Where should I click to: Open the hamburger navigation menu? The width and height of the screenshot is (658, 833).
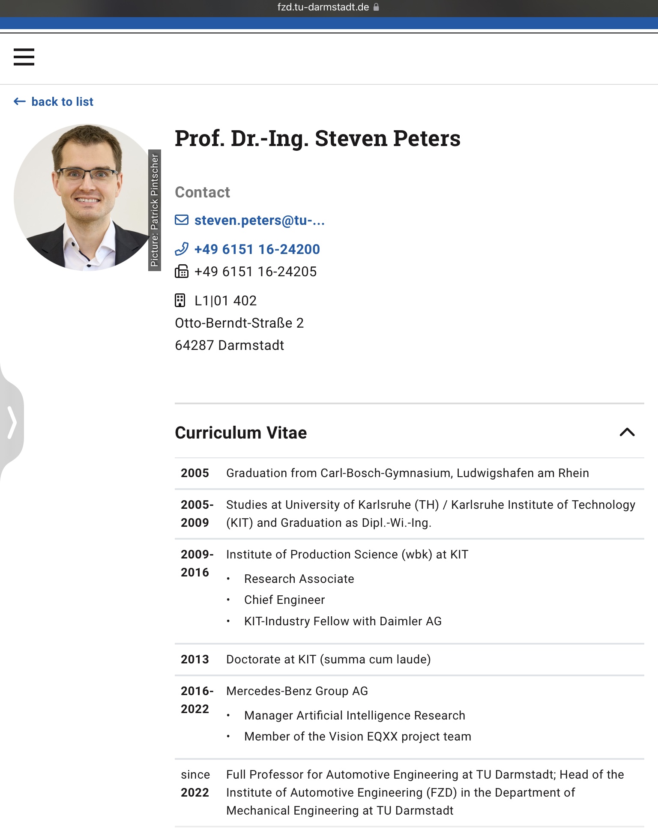[24, 57]
